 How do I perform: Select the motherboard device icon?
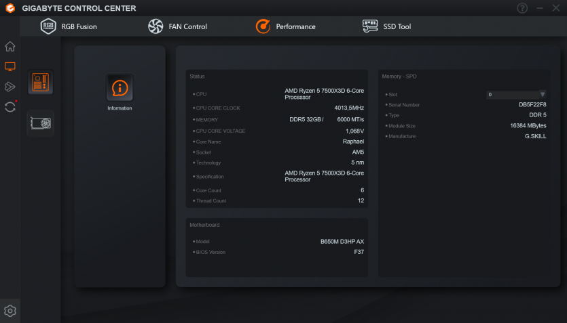pos(40,83)
